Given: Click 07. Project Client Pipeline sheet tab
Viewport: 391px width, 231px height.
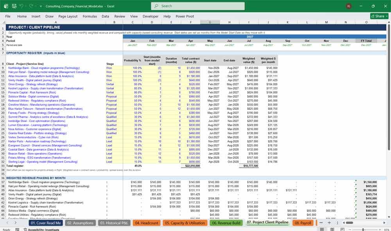Looking at the screenshot, I should tap(267, 222).
